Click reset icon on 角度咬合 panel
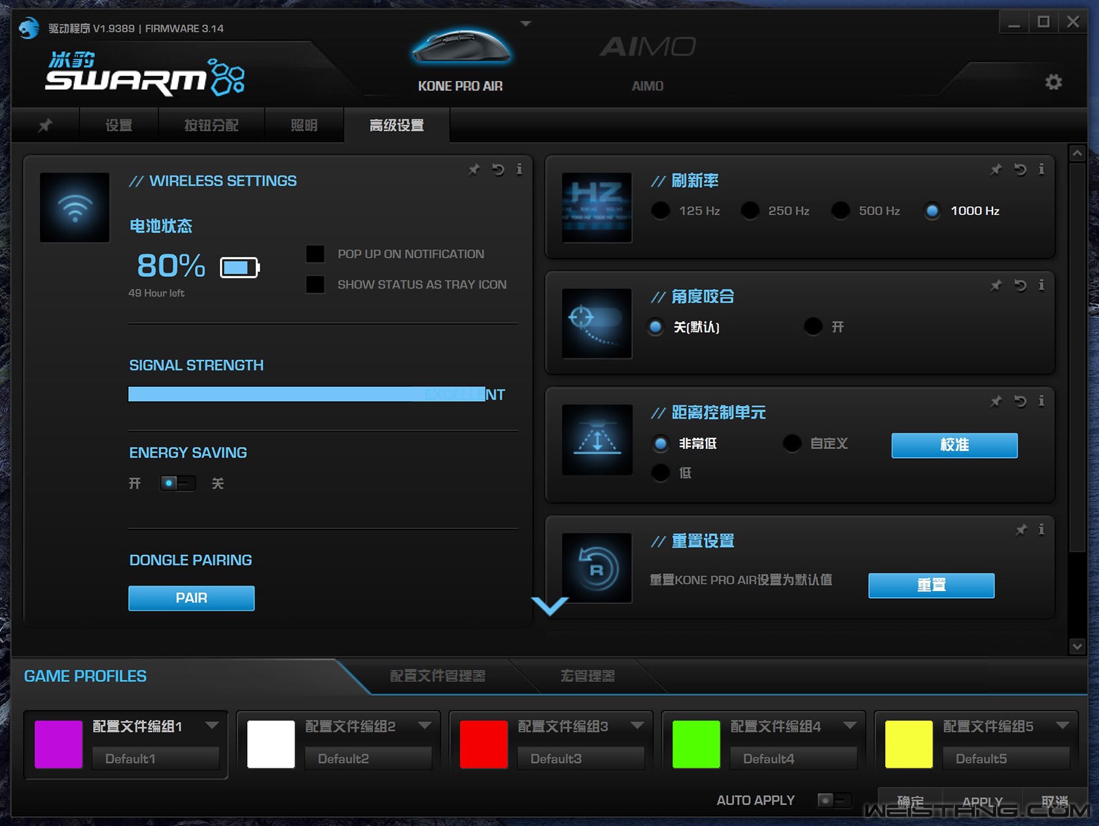Viewport: 1099px width, 826px height. tap(1020, 285)
